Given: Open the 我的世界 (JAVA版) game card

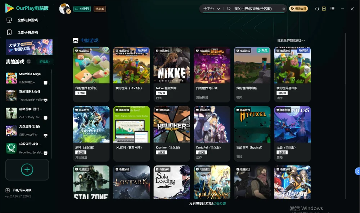Looking at the screenshot, I should click(x=131, y=74).
